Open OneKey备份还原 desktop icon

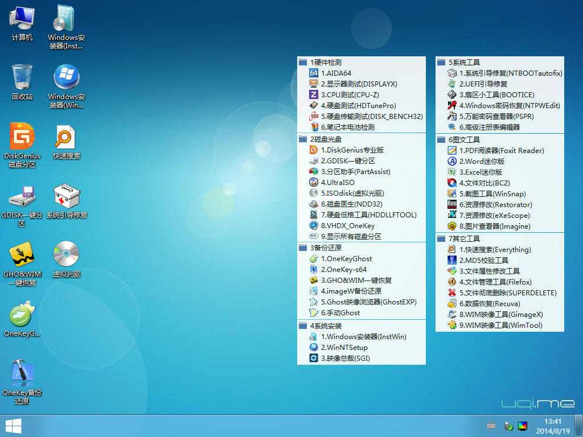21,376
